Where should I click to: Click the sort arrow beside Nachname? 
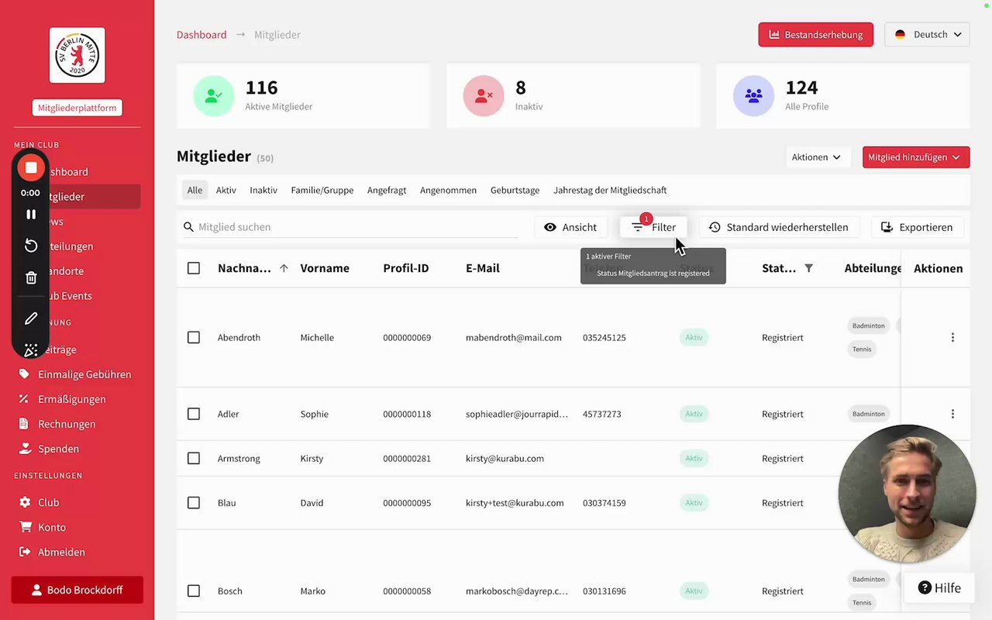pos(284,268)
